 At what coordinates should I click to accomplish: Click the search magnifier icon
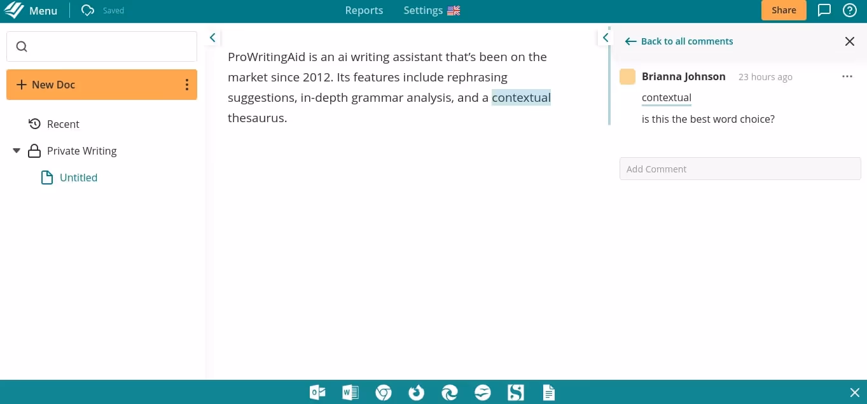click(x=22, y=46)
